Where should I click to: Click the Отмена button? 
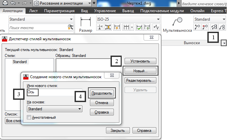(x=102, y=103)
